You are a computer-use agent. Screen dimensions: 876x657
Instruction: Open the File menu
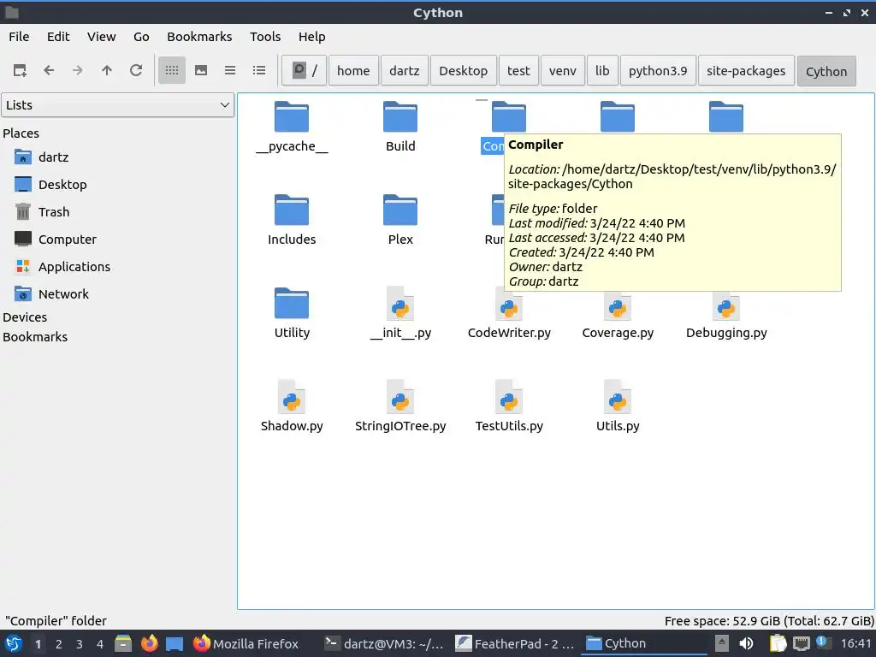(x=19, y=37)
